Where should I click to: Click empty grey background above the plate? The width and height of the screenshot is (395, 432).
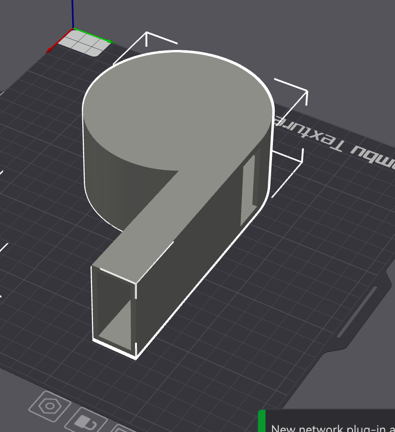click(278, 28)
